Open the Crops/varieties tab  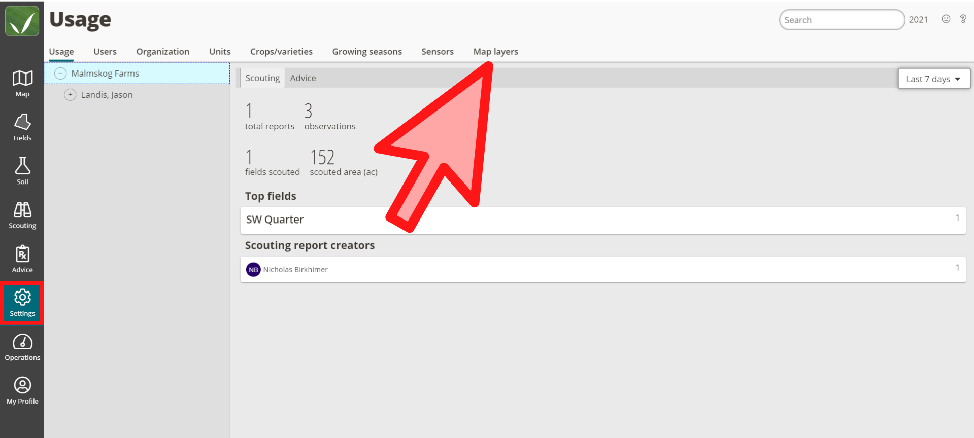(281, 52)
